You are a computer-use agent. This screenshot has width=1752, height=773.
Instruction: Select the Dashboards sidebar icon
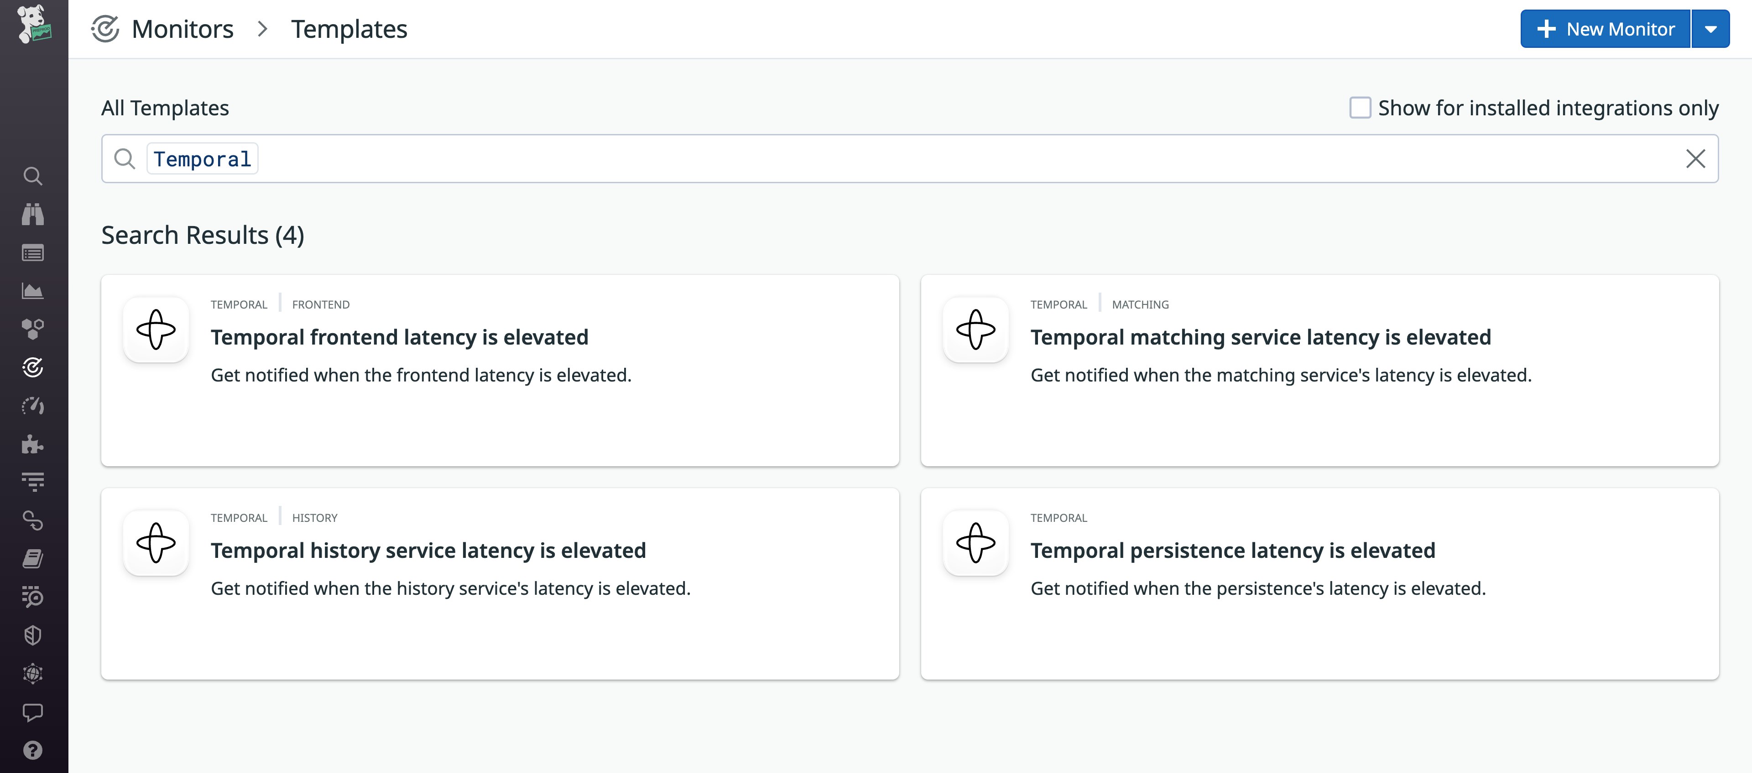(33, 290)
